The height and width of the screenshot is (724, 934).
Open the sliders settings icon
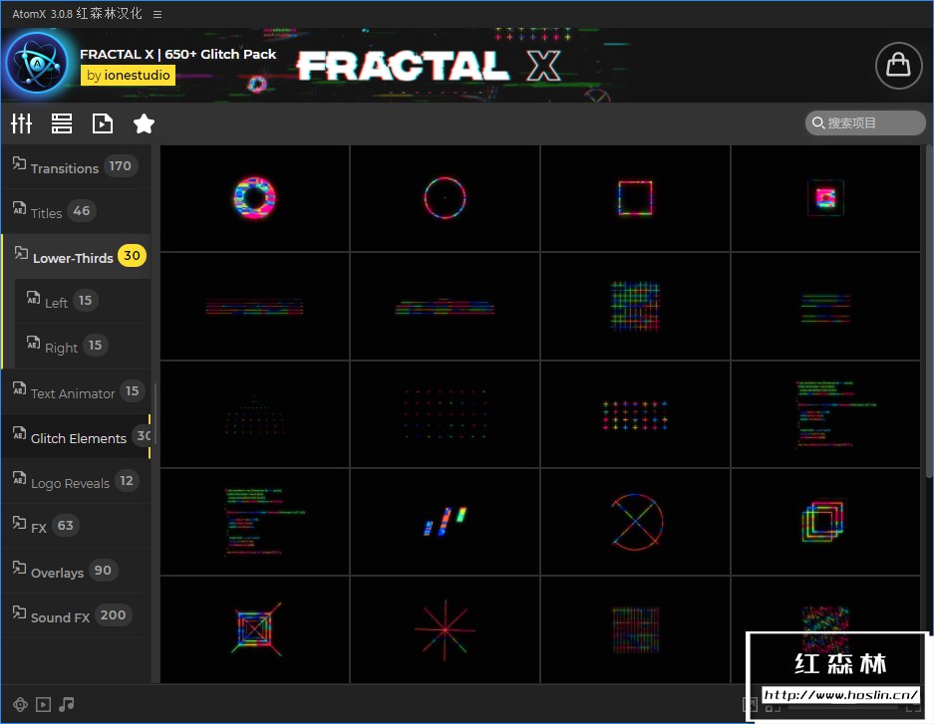22,123
